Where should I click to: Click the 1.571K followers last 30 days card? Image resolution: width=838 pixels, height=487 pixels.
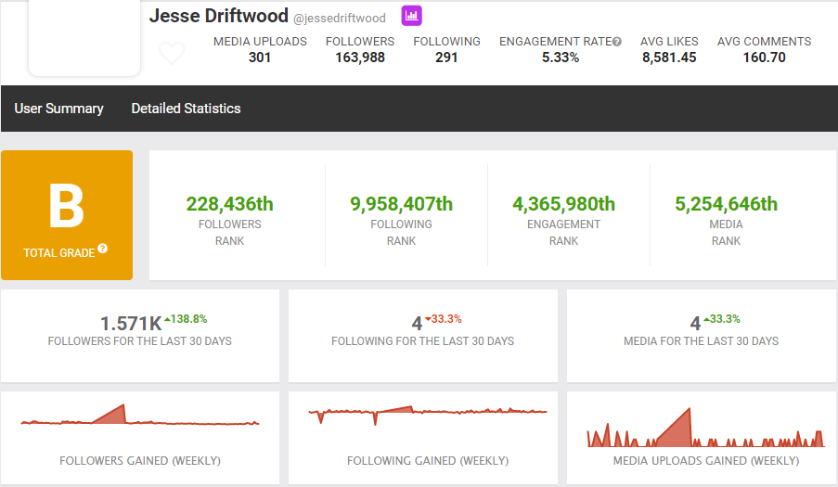140,335
